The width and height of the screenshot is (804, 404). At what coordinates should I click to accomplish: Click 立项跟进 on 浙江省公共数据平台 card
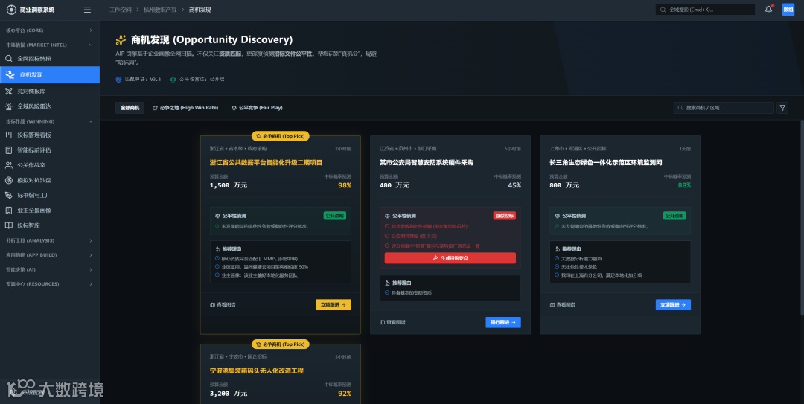pyautogui.click(x=334, y=304)
